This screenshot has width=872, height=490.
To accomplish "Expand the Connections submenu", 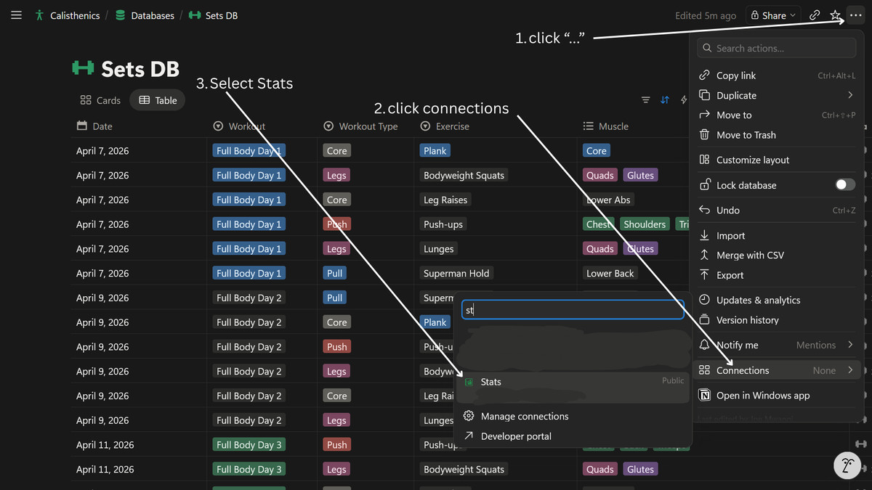I will coord(850,370).
